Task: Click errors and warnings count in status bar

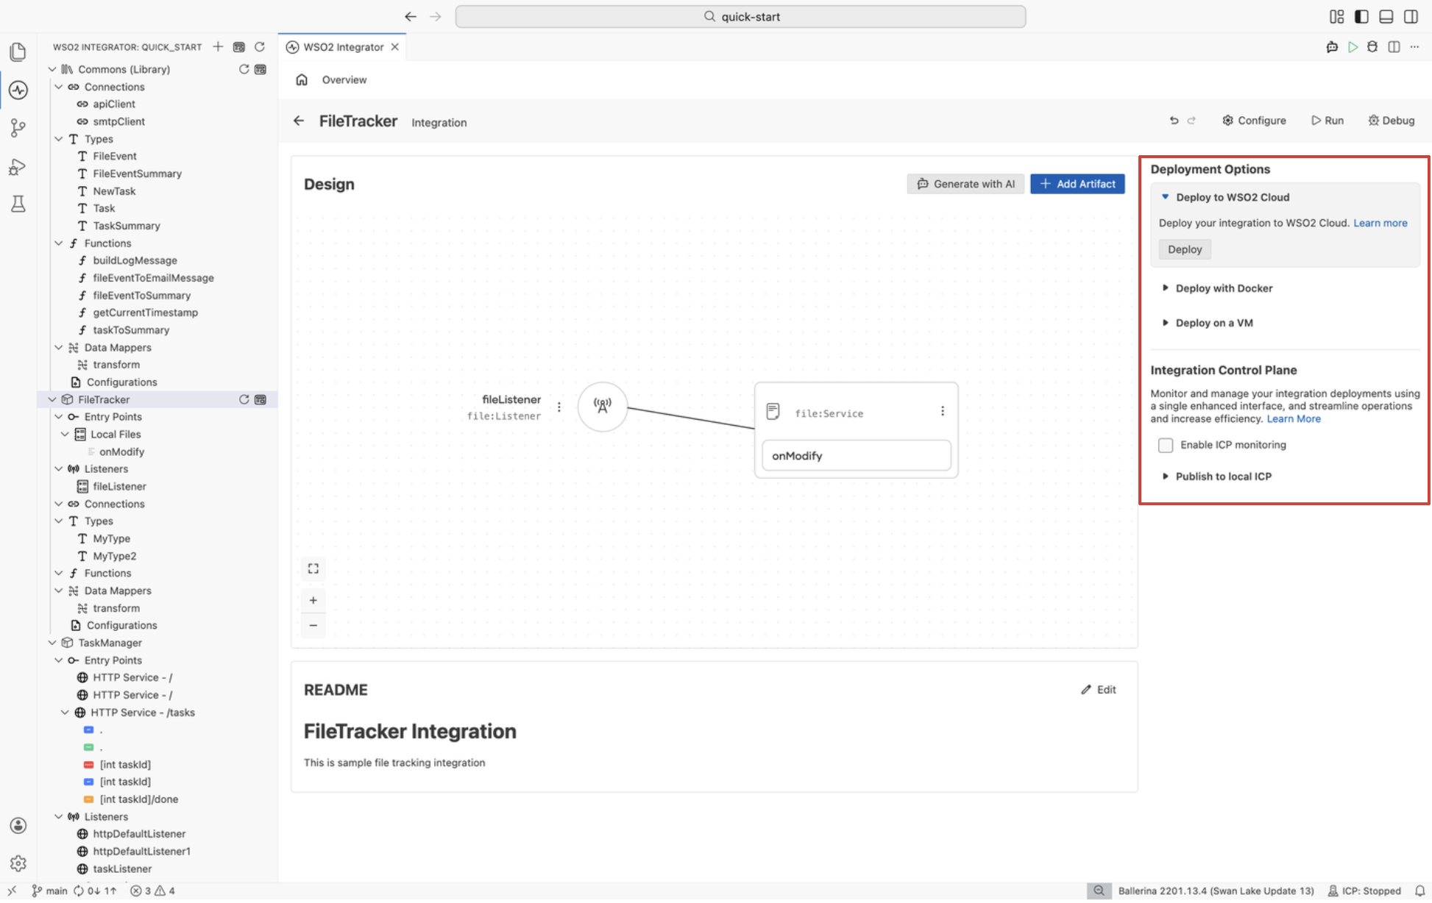Action: [x=153, y=891]
